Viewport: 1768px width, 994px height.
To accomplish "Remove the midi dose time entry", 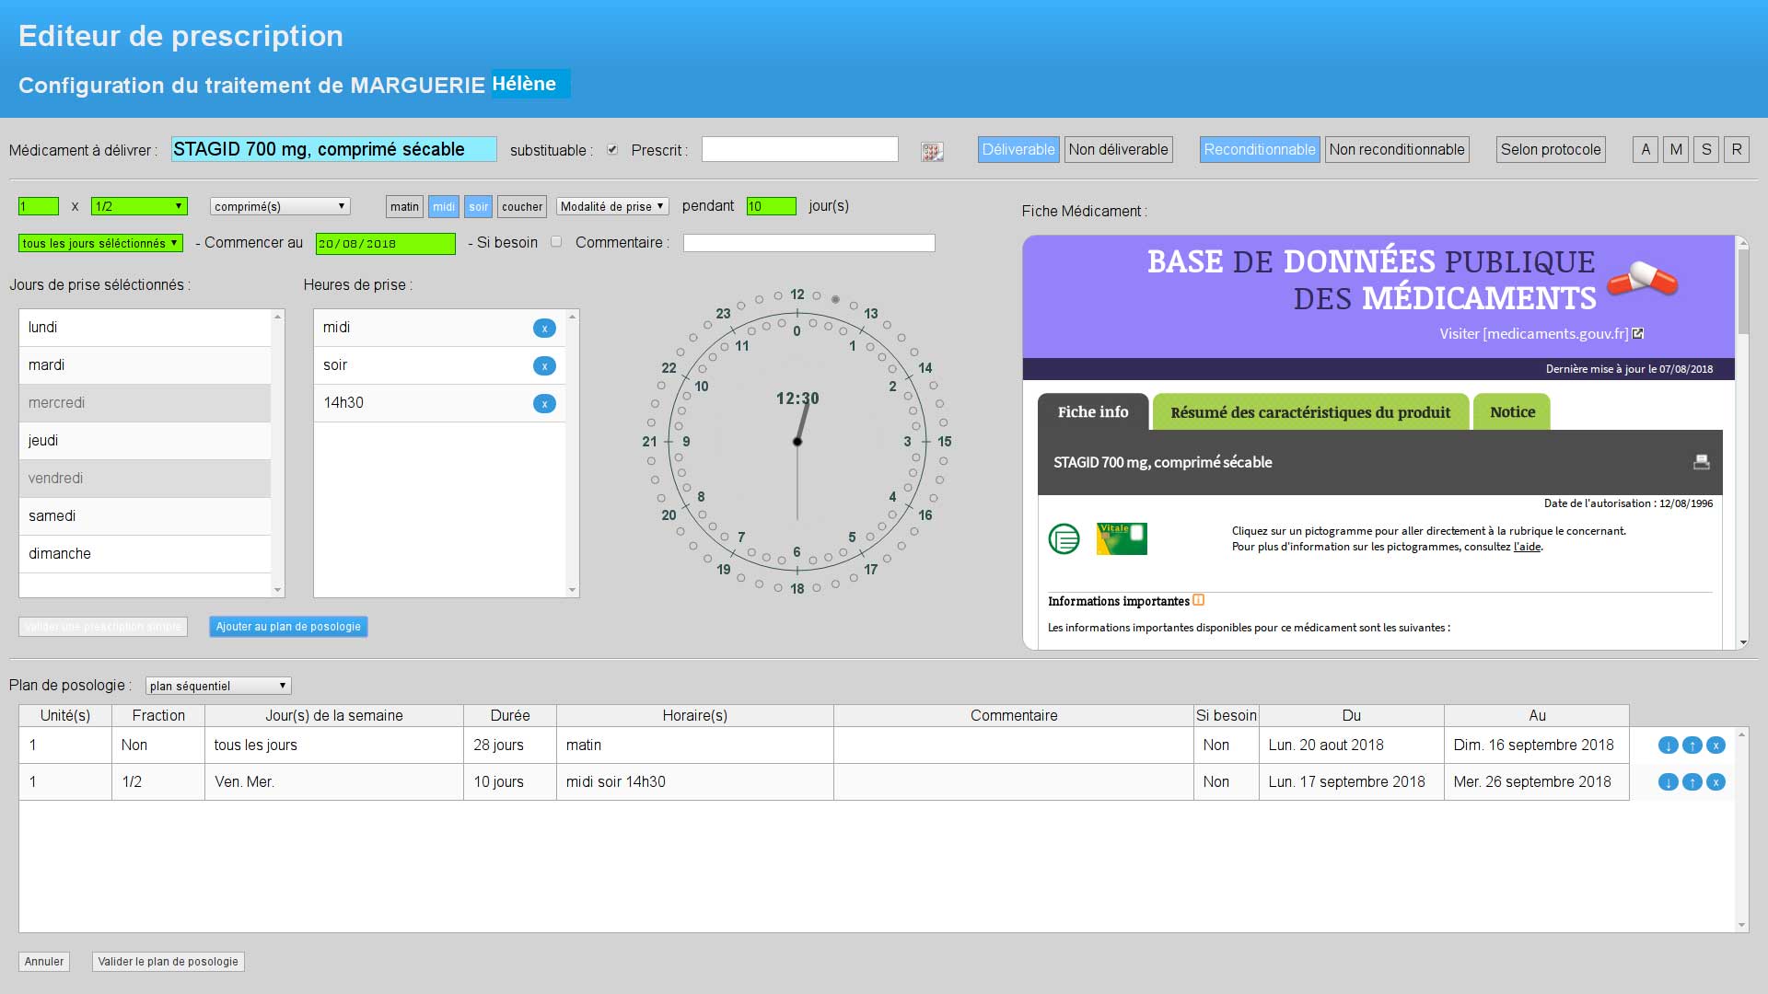I will 544,328.
